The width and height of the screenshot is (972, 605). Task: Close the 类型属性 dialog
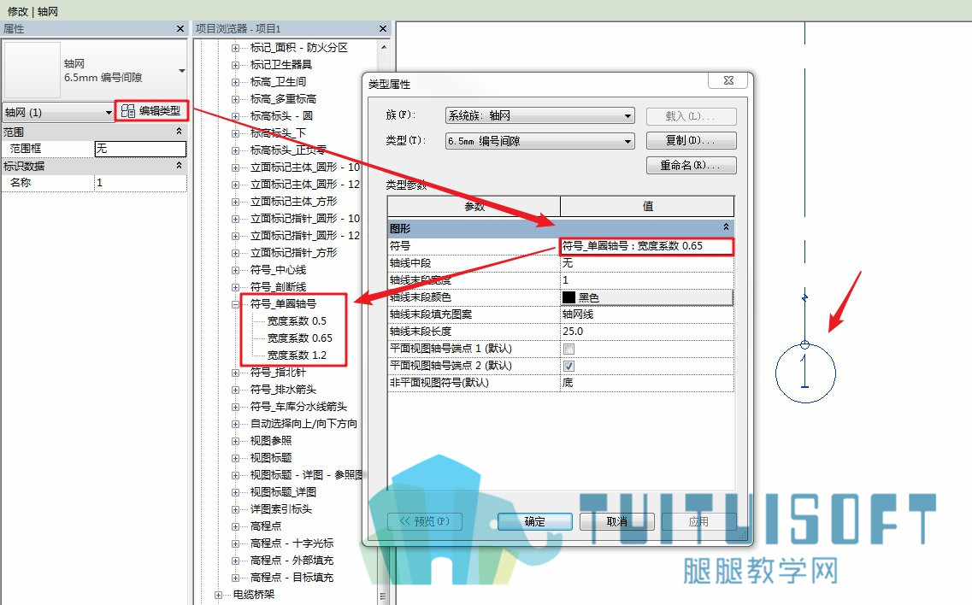click(728, 80)
